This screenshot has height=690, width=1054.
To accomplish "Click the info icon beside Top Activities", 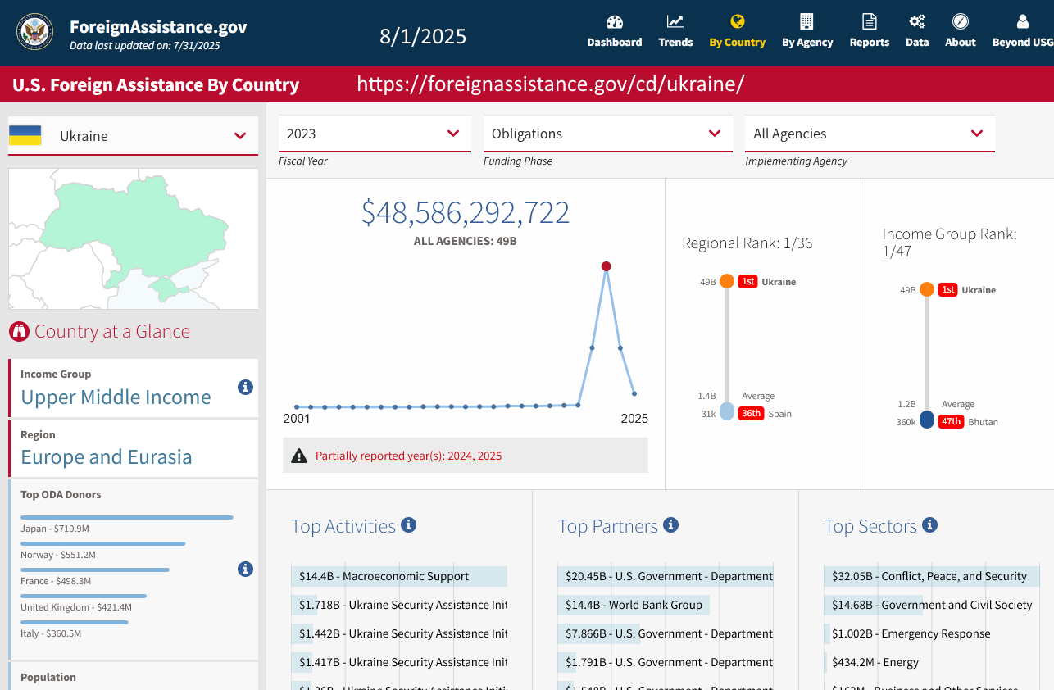I will pyautogui.click(x=408, y=524).
